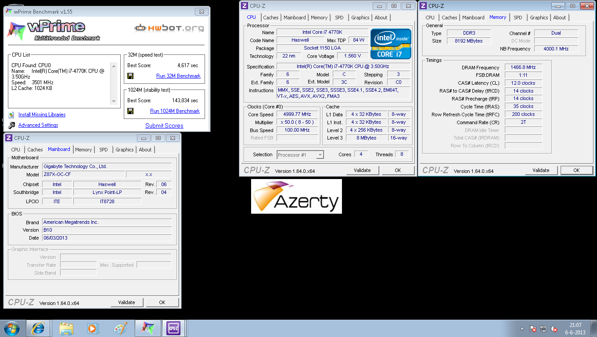Image resolution: width=597 pixels, height=337 pixels.
Task: Click BIOS Date field 06/03/2013
Action: tap(107, 238)
